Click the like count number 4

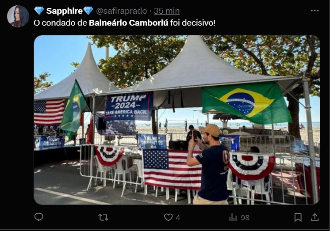point(178,218)
